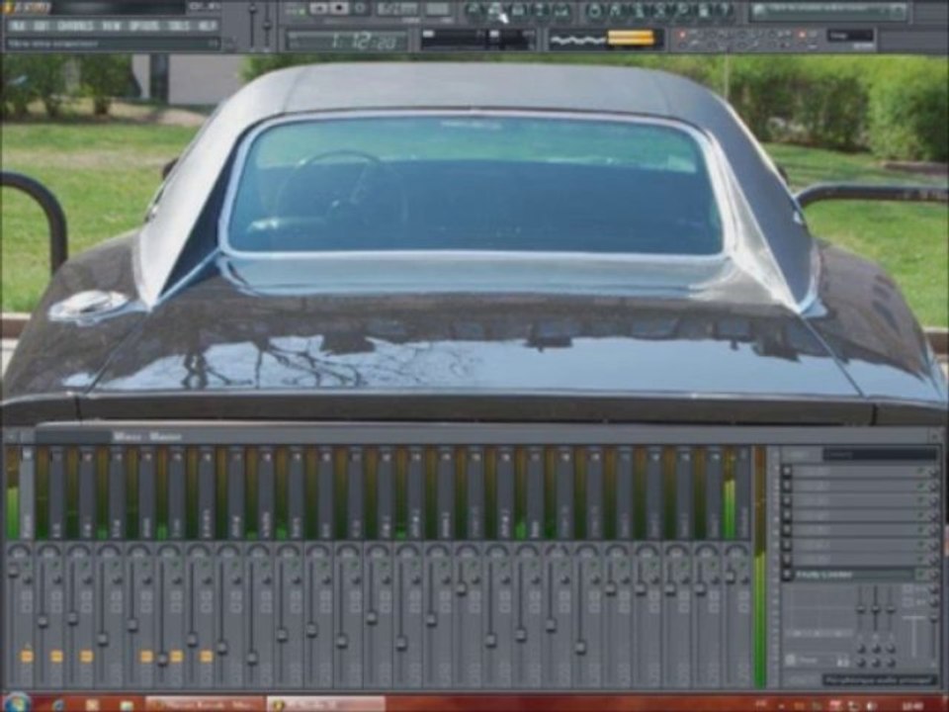The image size is (949, 712).
Task: Open the FILE menu
Action: 18,26
